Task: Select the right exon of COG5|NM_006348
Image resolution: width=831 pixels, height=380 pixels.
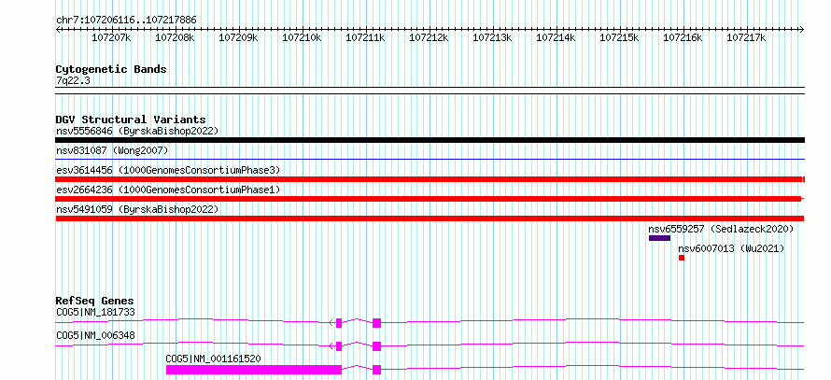Action: (x=377, y=346)
